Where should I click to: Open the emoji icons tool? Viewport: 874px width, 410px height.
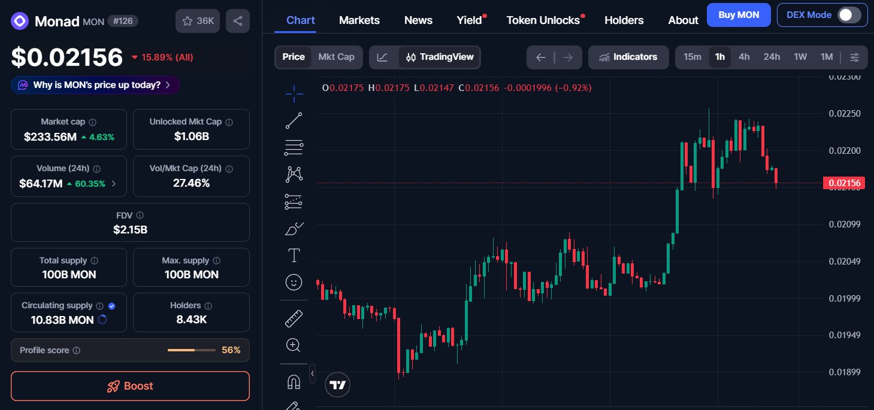coord(294,282)
